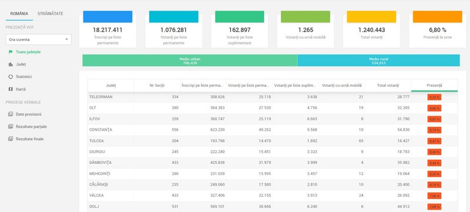Open the Județ view link
470x212 pixels.
[21, 65]
